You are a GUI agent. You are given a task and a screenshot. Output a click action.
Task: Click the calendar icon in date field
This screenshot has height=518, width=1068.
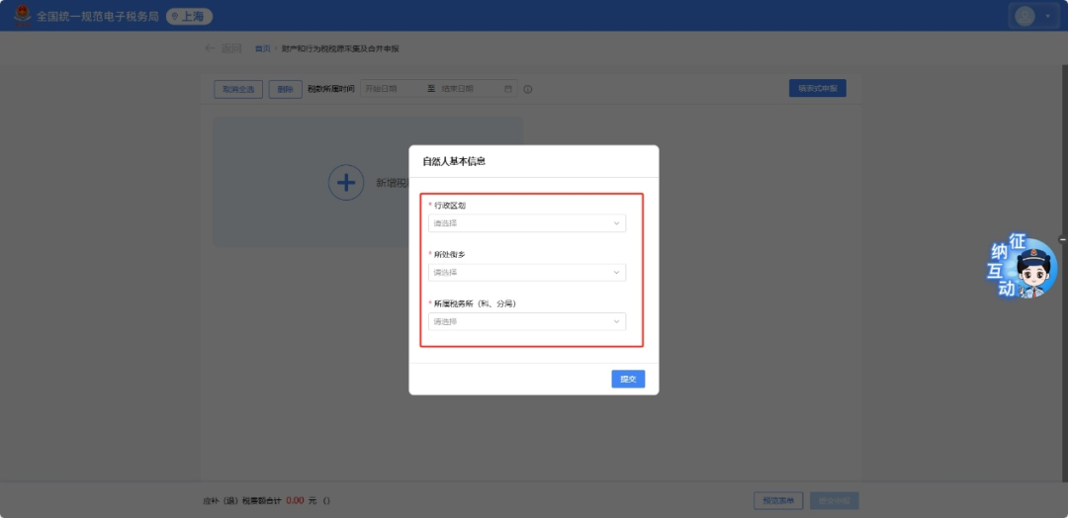click(508, 89)
